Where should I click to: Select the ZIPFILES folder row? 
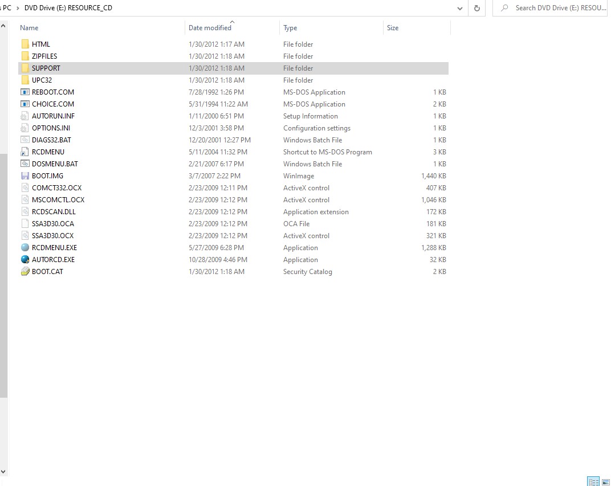(44, 56)
